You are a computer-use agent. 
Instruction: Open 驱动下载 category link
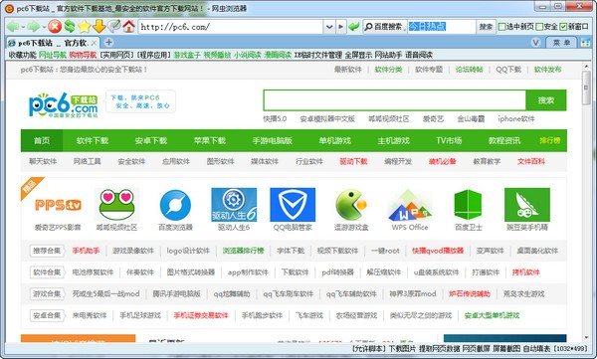(x=353, y=161)
